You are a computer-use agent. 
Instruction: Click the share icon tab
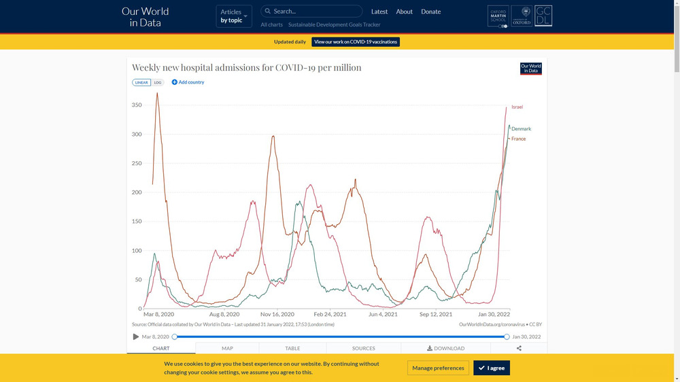point(519,348)
